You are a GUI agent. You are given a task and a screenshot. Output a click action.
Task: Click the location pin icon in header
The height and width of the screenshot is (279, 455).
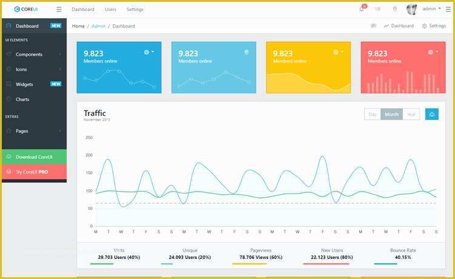point(395,9)
